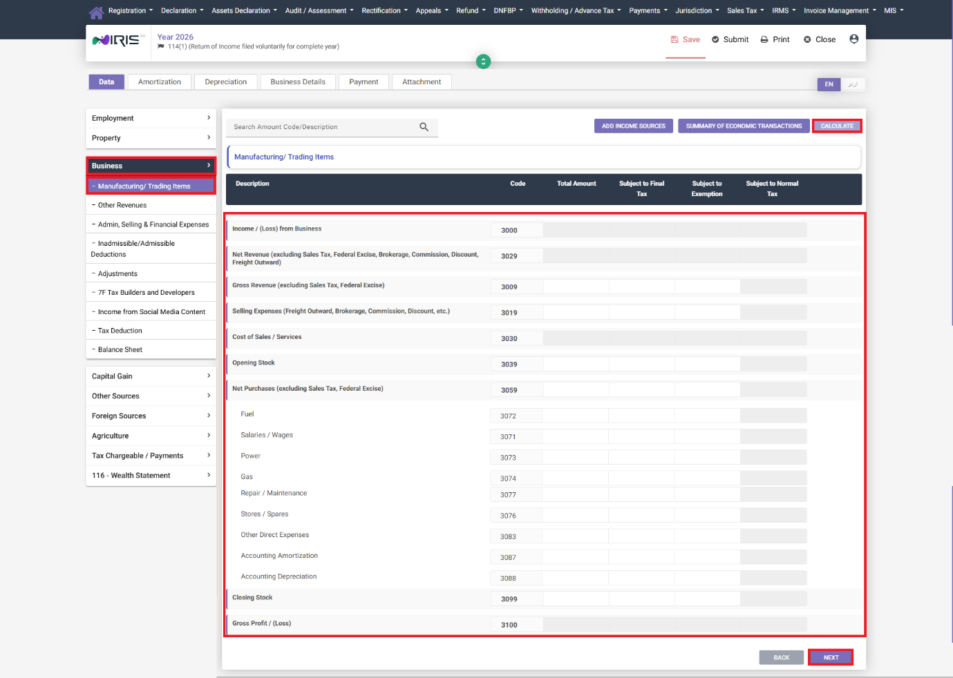Screen dimensions: 953x678
Task: Expand the Property section
Action: 151,138
